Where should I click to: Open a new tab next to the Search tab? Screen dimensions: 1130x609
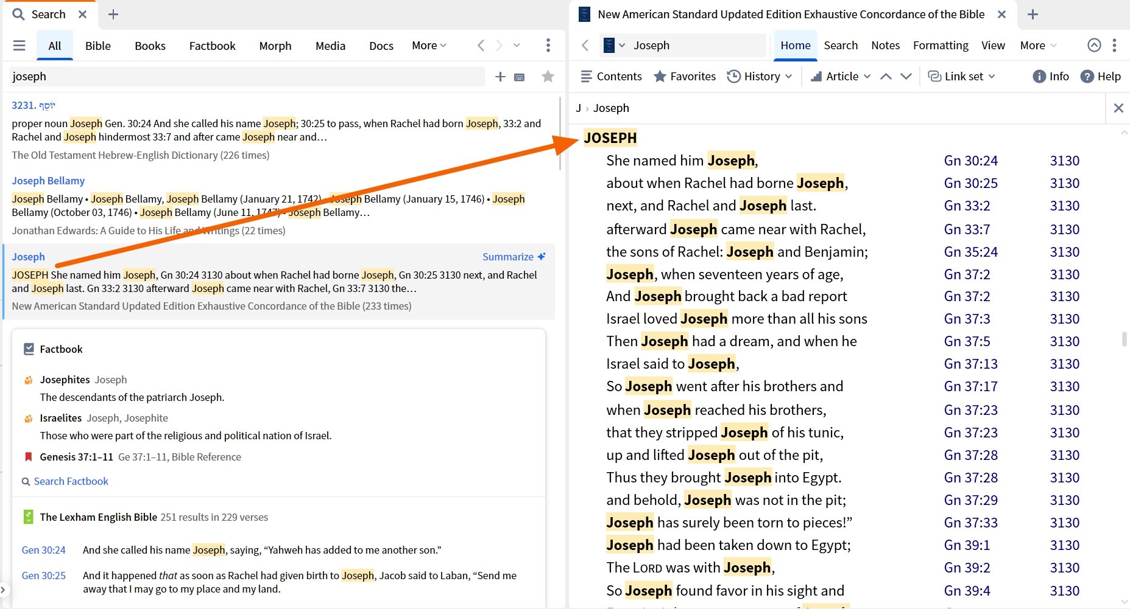(113, 14)
